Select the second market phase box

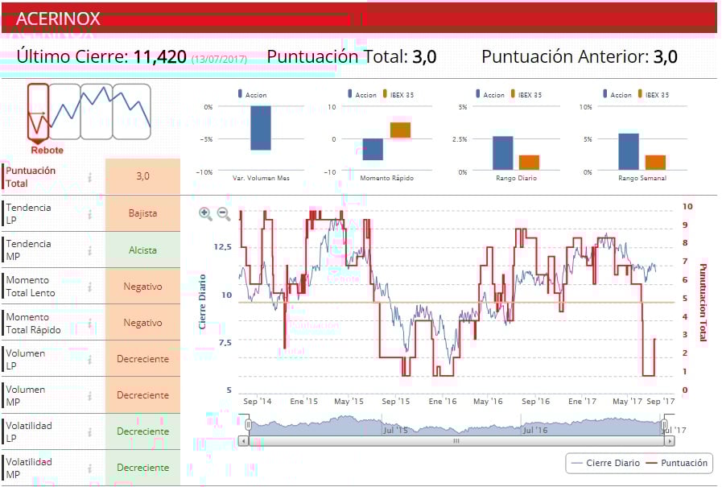click(x=64, y=111)
